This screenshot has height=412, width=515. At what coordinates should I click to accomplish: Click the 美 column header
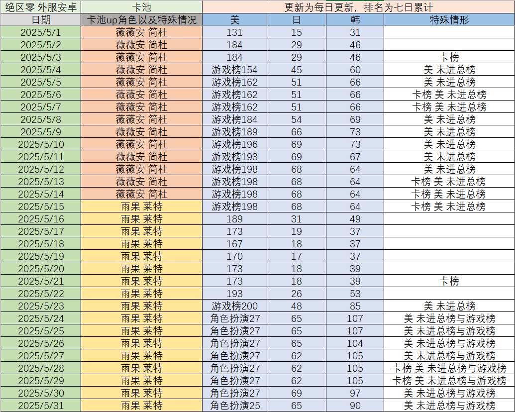(234, 20)
